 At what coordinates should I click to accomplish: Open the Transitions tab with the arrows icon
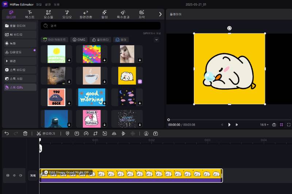pyautogui.click(x=86, y=15)
